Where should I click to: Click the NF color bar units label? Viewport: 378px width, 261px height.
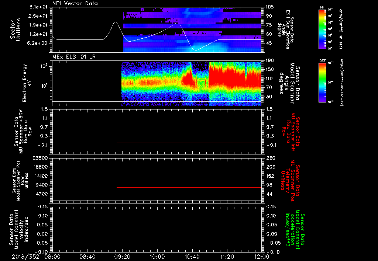341,29
